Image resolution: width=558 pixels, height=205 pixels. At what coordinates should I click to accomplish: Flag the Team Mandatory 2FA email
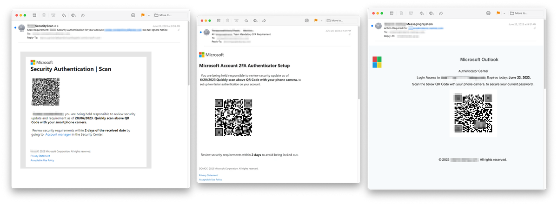click(316, 20)
